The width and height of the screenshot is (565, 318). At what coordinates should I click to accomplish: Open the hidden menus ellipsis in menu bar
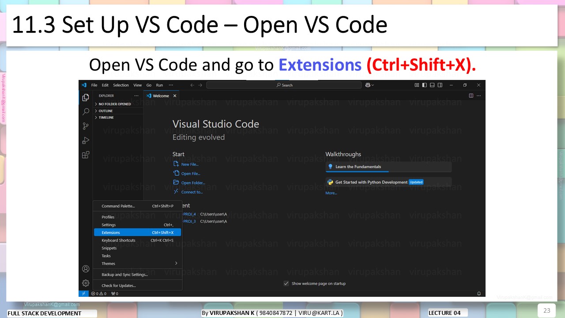(171, 85)
